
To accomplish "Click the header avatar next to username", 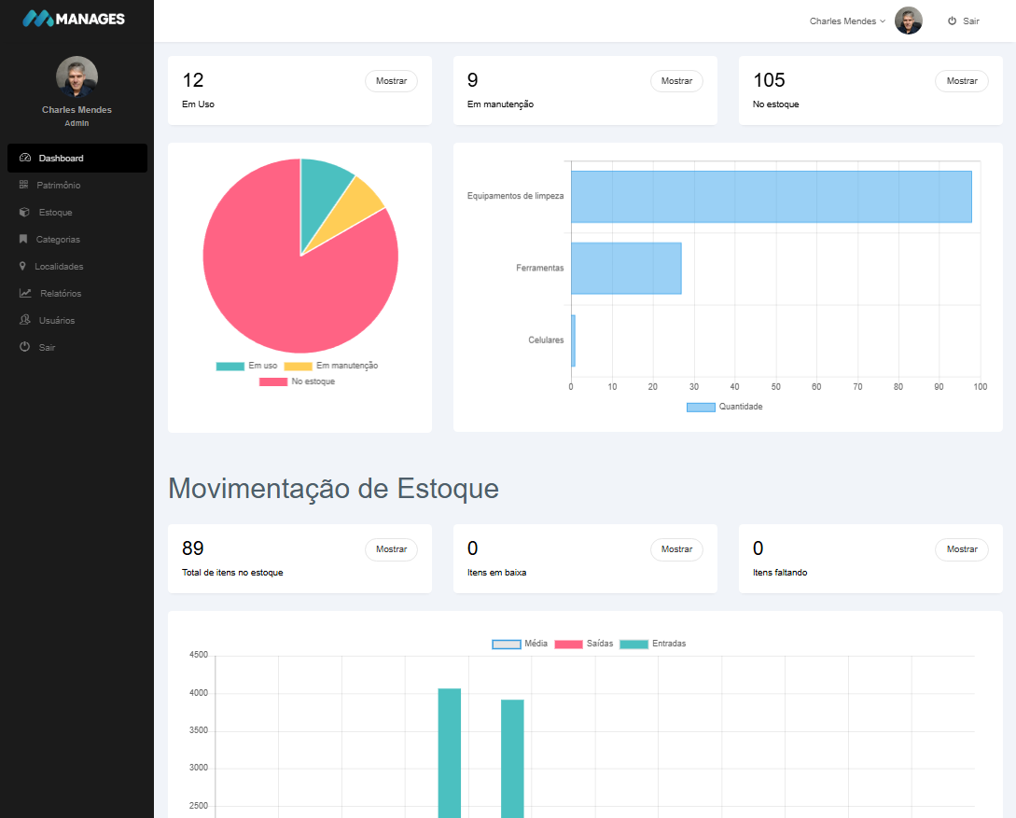I will (908, 21).
